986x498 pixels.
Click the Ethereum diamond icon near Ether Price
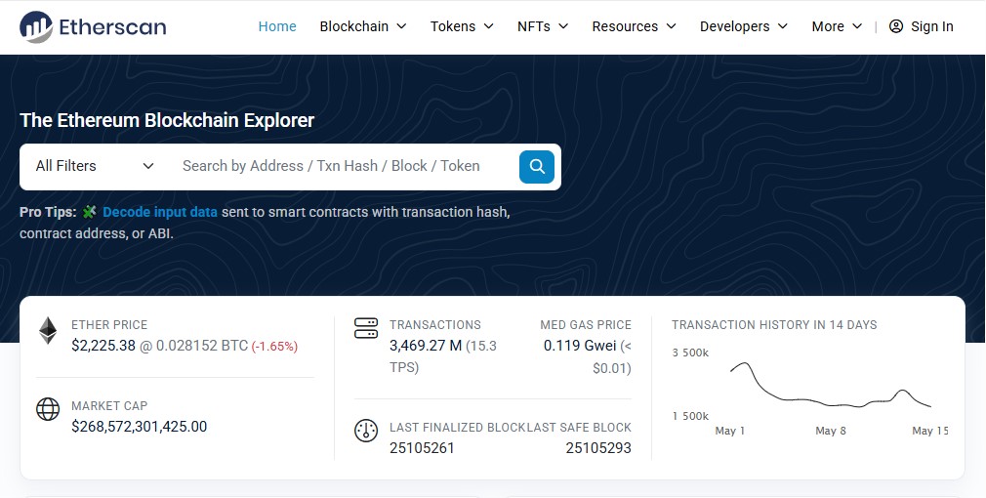point(48,331)
